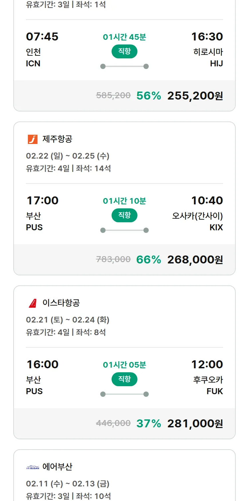Click the Air Busan logo icon

point(33,467)
